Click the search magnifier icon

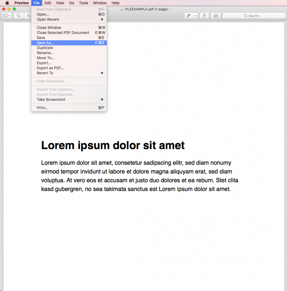246,16
